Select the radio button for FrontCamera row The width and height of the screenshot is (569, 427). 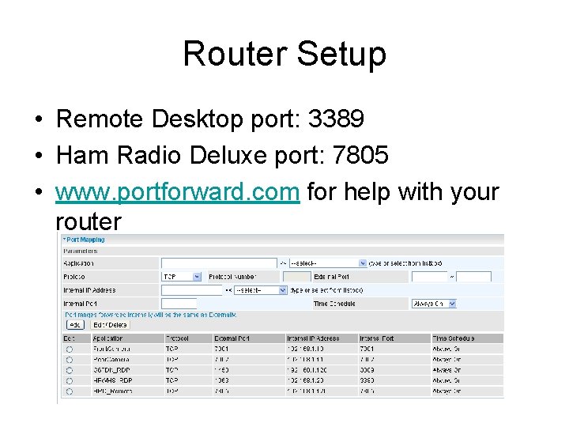click(70, 350)
